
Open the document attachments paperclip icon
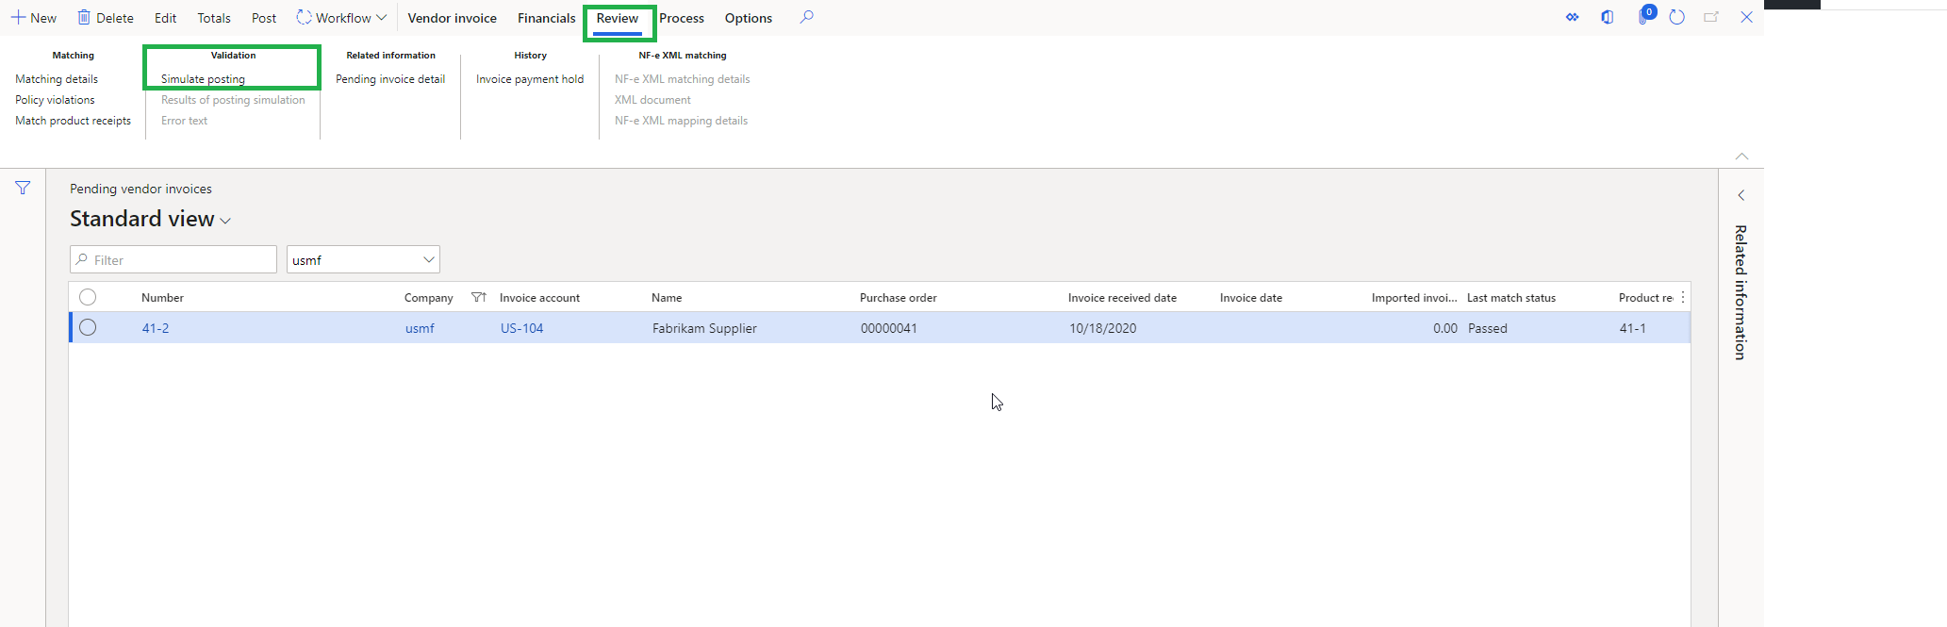[x=1642, y=18]
